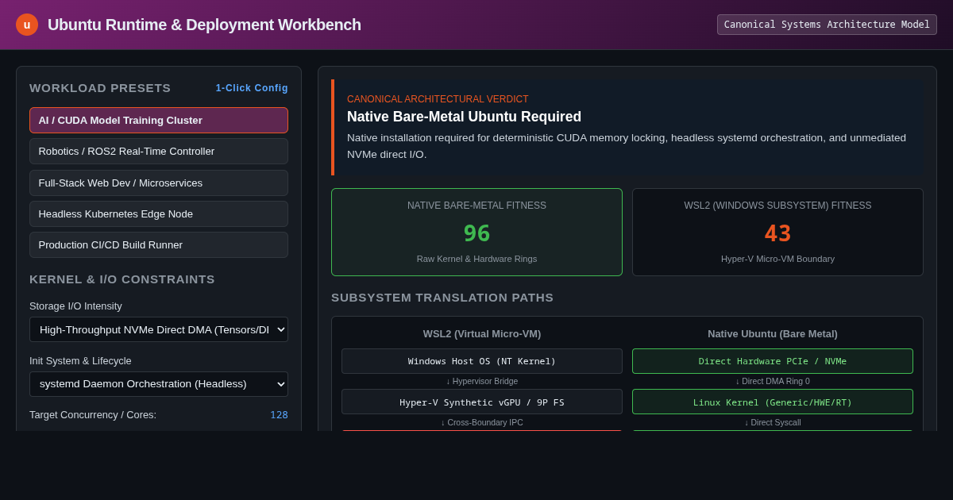Click the Target Concurrency value 128
The height and width of the screenshot is (500, 953).
pos(279,415)
